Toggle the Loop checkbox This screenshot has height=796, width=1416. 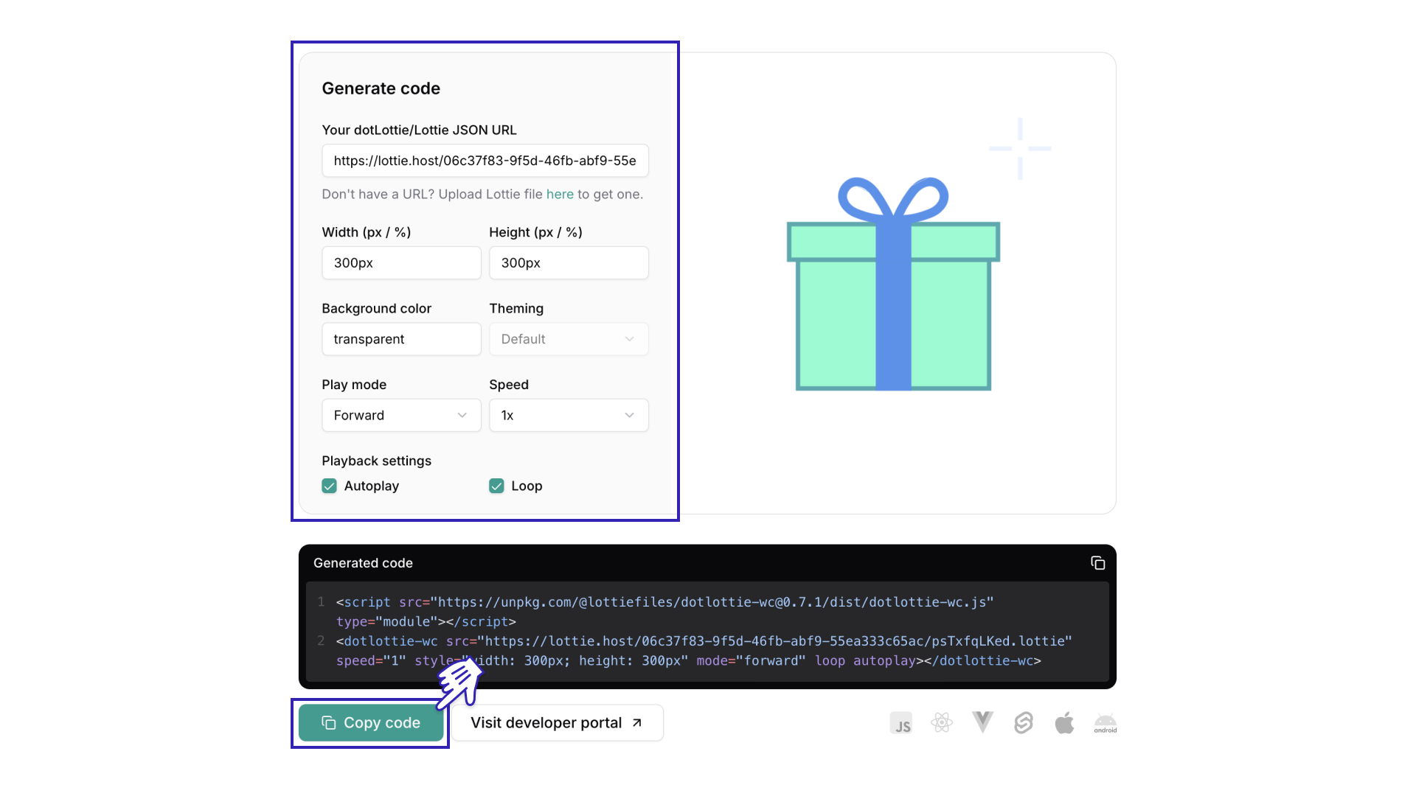tap(496, 486)
